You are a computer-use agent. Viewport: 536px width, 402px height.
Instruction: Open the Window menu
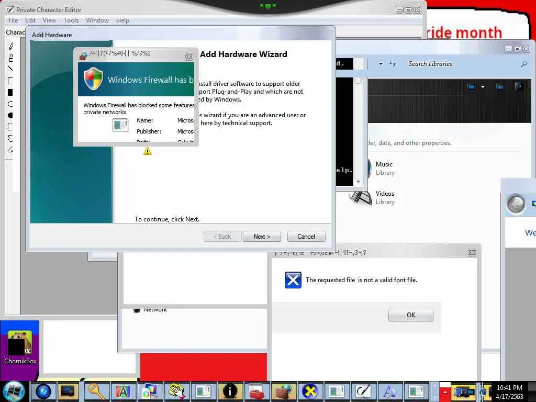(97, 20)
